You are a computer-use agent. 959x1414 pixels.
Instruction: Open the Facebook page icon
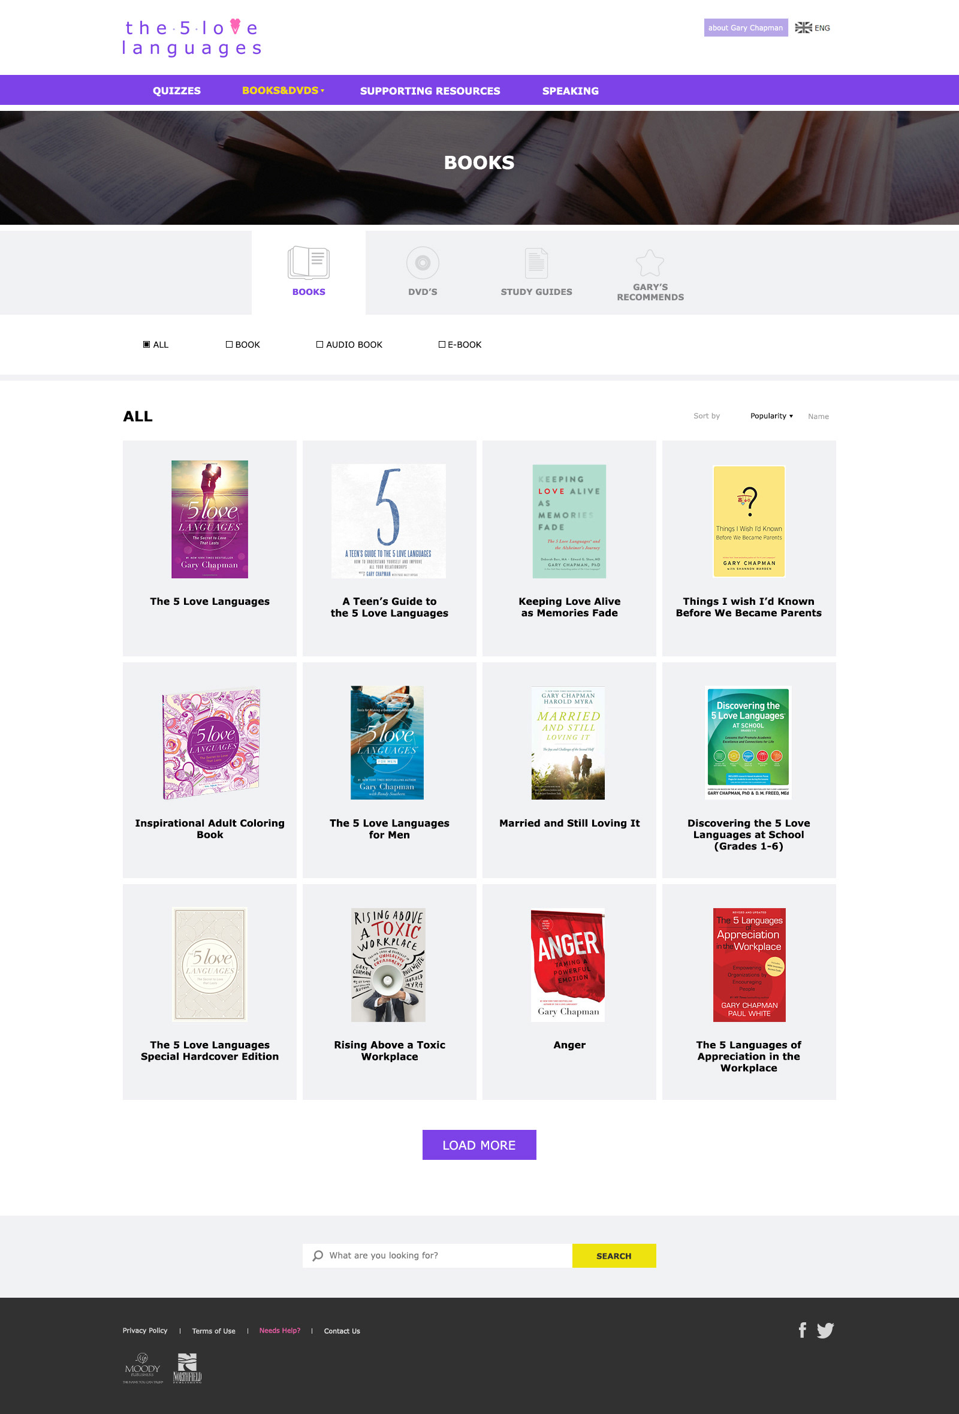(802, 1330)
